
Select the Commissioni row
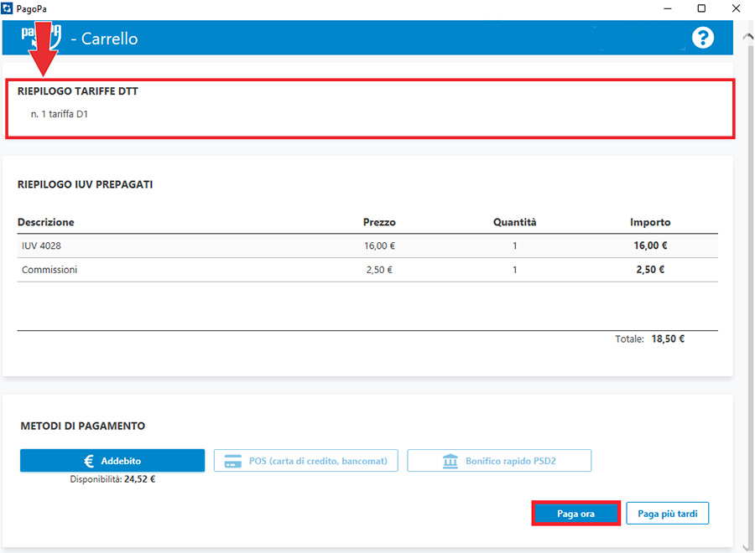coord(367,270)
